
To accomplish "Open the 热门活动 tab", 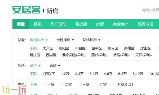I will 58,24.
